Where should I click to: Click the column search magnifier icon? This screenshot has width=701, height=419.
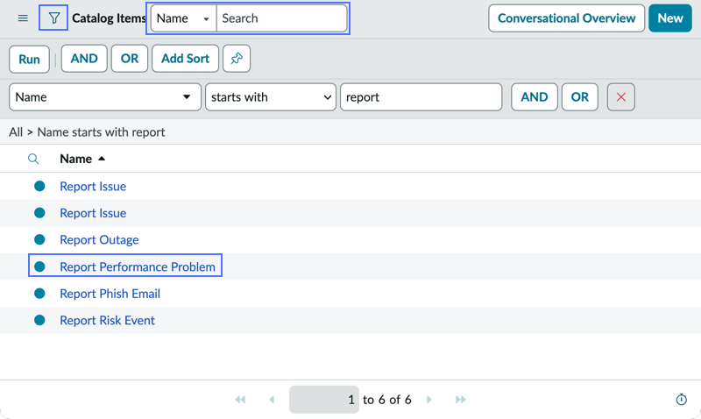[x=33, y=159]
